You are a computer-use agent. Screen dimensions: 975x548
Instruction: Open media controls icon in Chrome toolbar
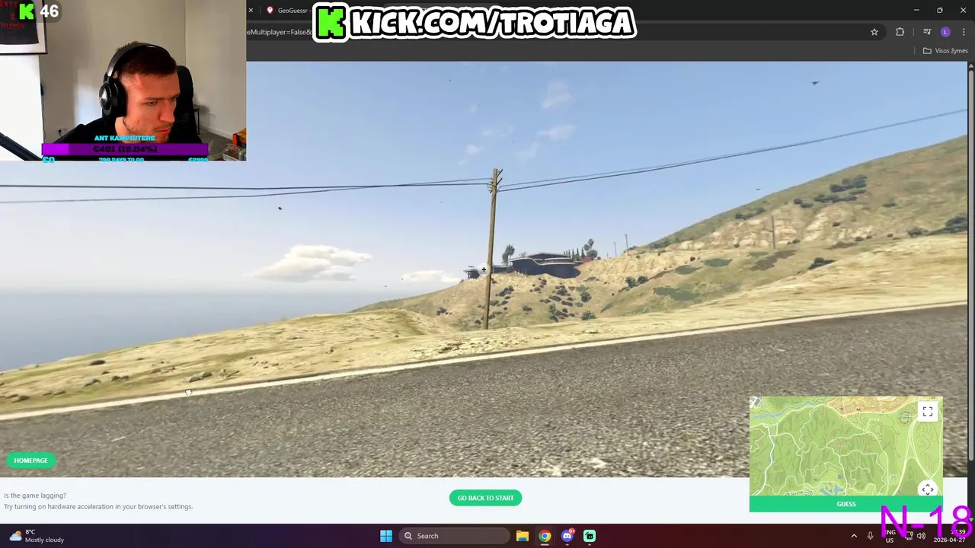(x=927, y=32)
